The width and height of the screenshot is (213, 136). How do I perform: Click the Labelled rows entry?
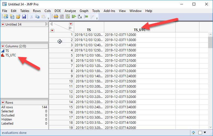click(x=24, y=123)
